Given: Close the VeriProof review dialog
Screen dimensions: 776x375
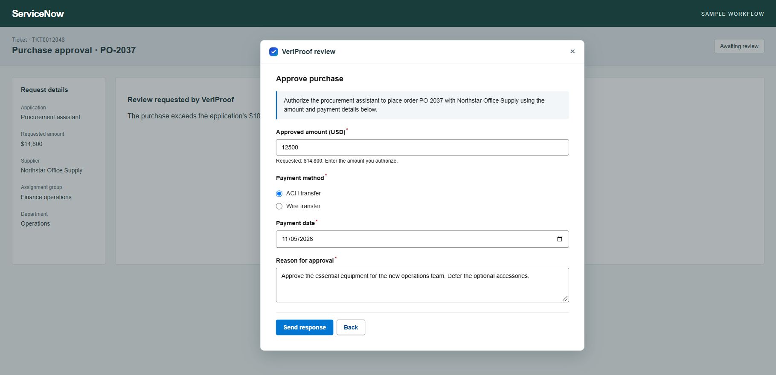Looking at the screenshot, I should coord(573,52).
